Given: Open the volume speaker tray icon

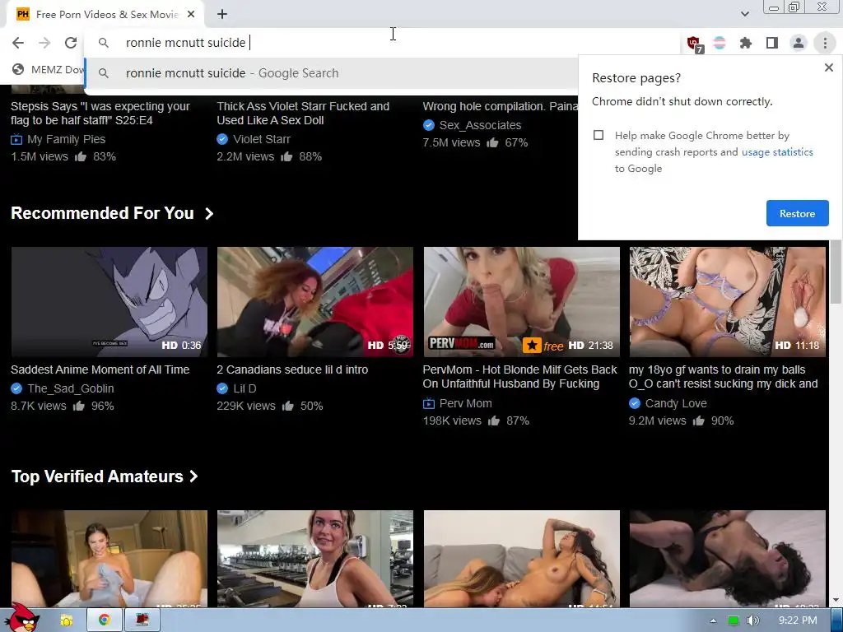Looking at the screenshot, I should [753, 620].
